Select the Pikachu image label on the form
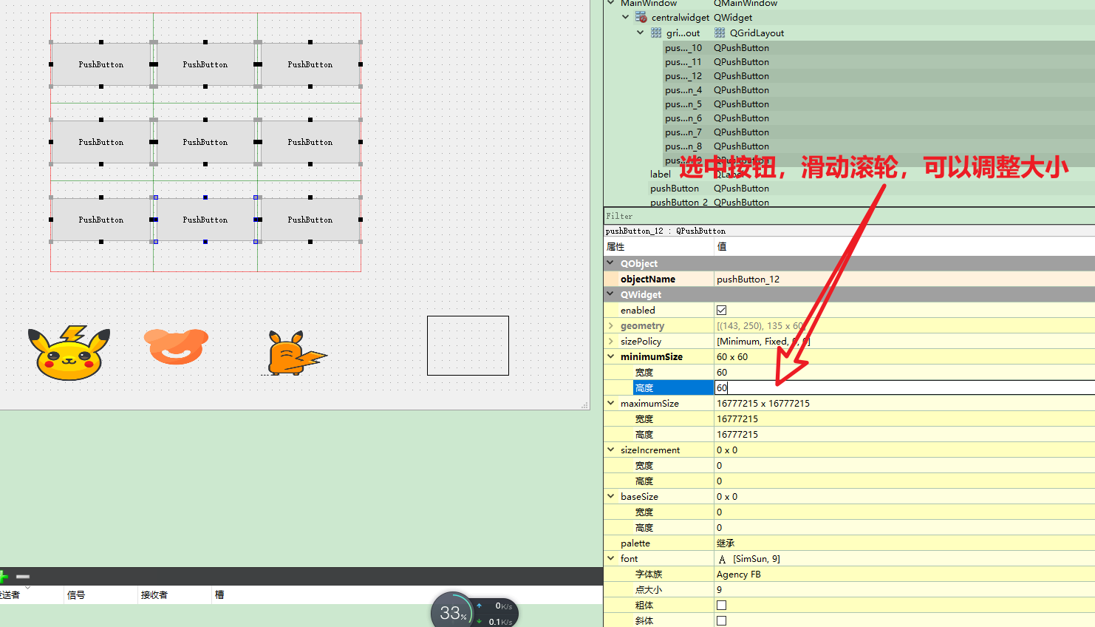This screenshot has width=1095, height=627. point(69,353)
